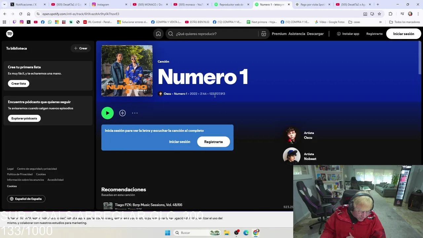Open Extensions puzzle icon
The height and width of the screenshot is (238, 423).
click(x=391, y=14)
